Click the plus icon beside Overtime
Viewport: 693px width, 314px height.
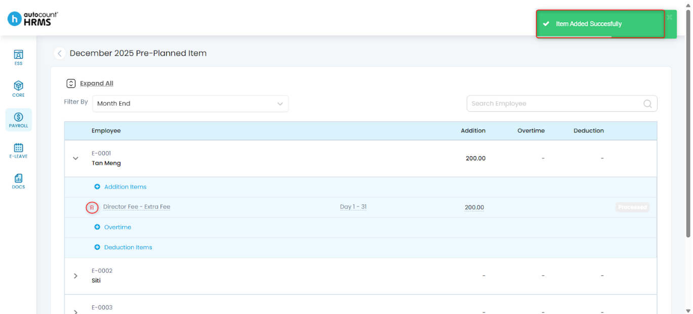97,227
